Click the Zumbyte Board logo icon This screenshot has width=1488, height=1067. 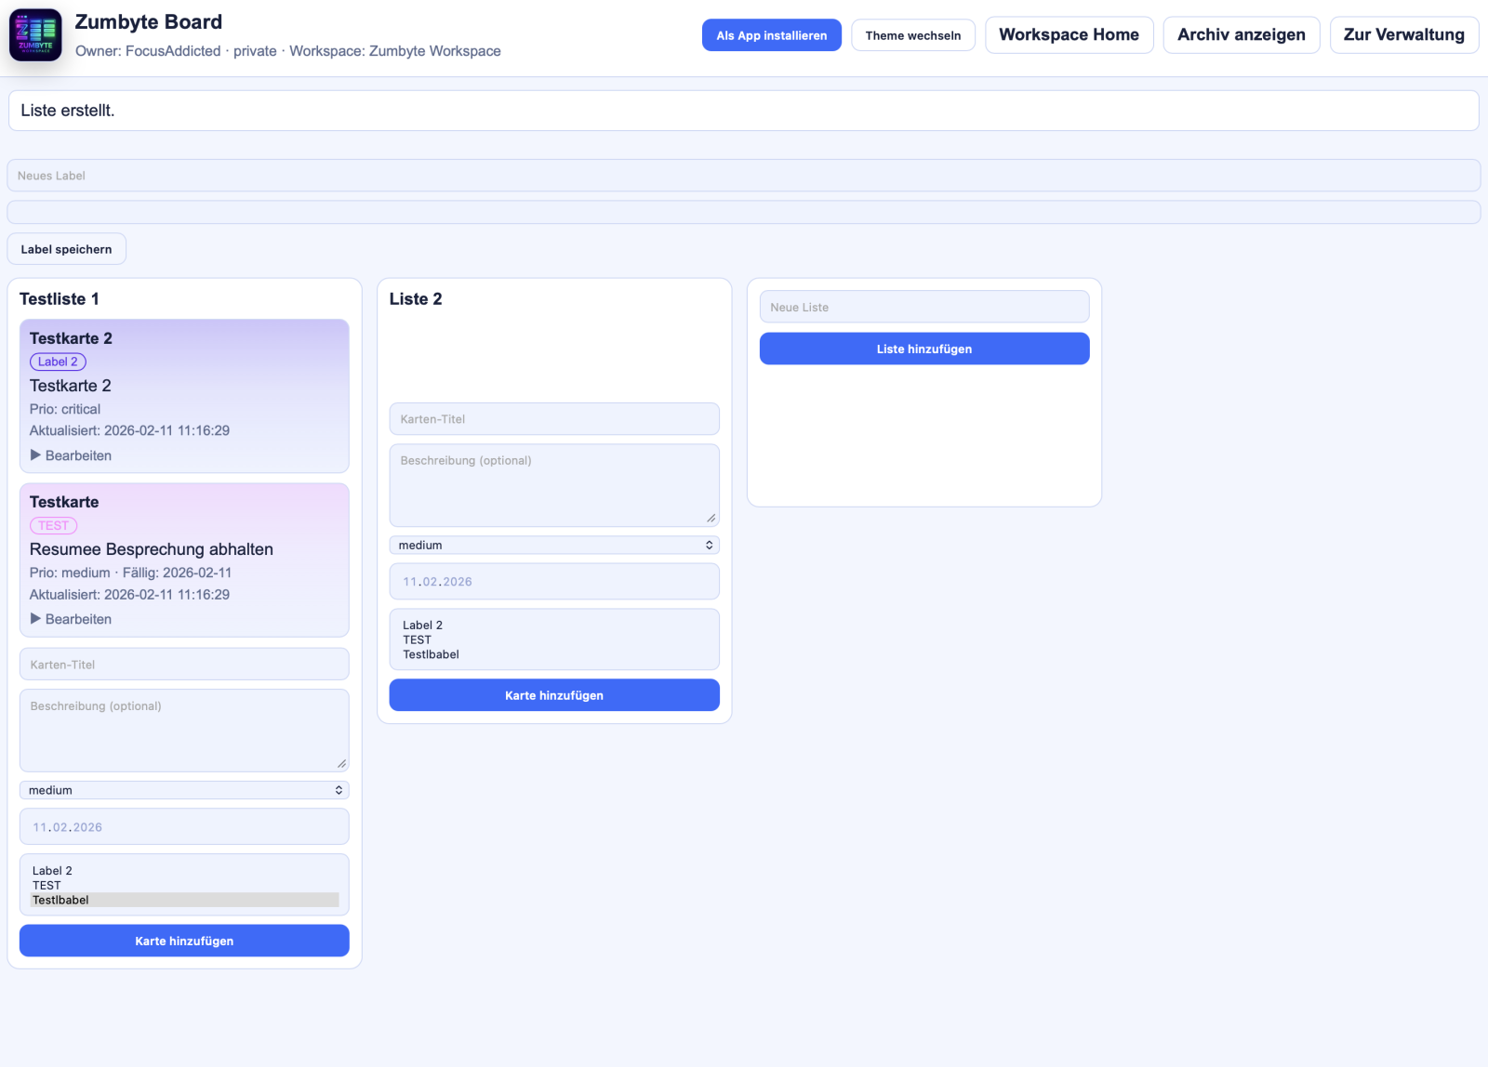pyautogui.click(x=34, y=34)
